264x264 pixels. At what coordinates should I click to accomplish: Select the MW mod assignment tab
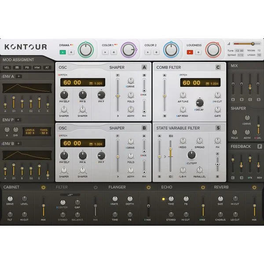point(37,67)
